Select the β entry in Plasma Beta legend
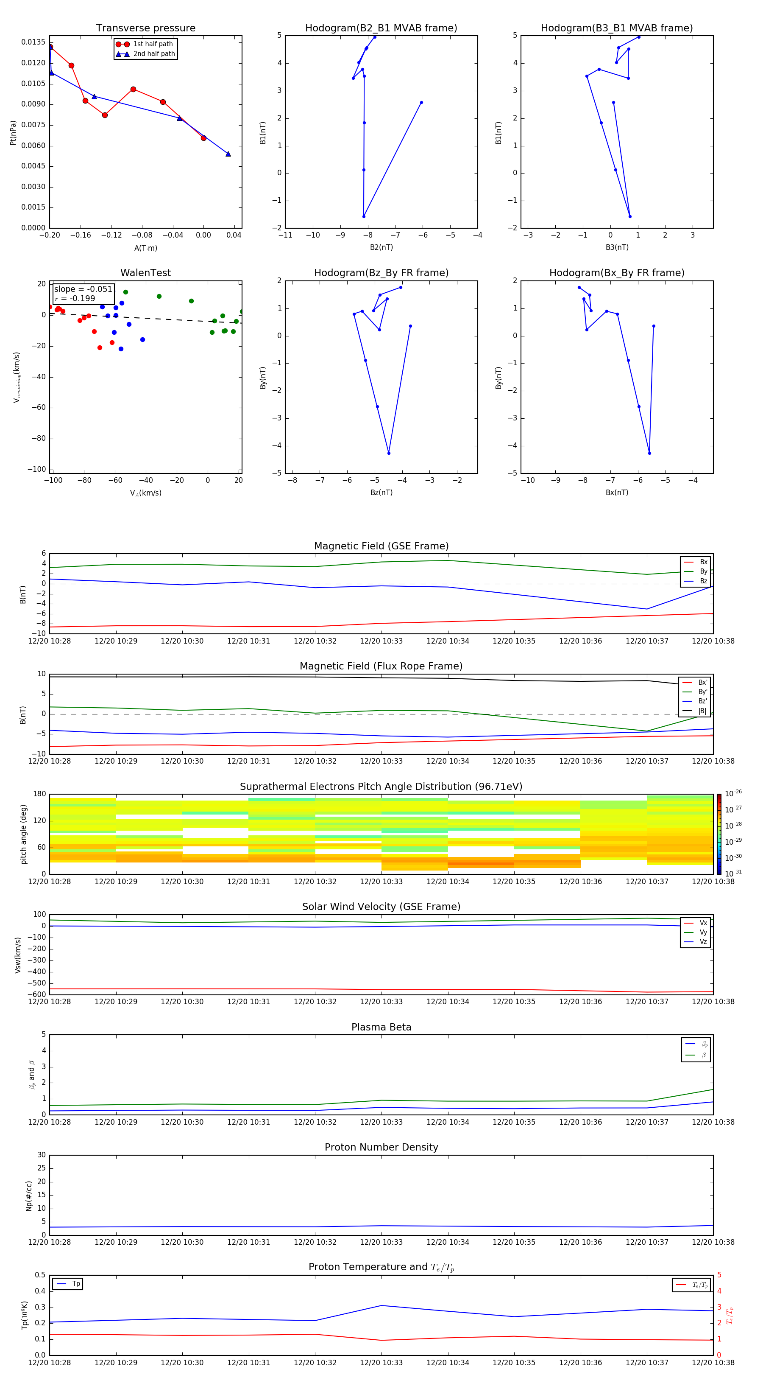Image resolution: width=763 pixels, height=1400 pixels. coord(696,1055)
